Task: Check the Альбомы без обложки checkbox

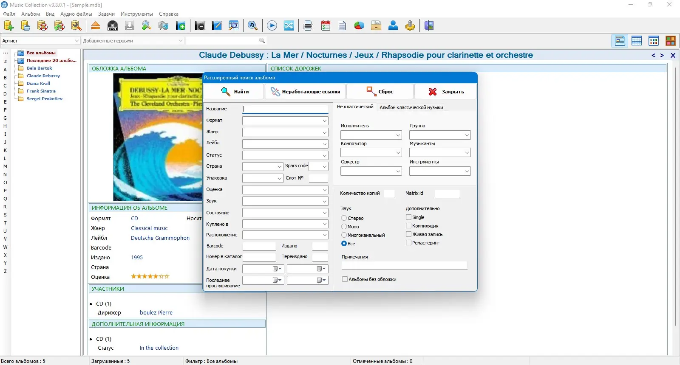Action: (345, 279)
